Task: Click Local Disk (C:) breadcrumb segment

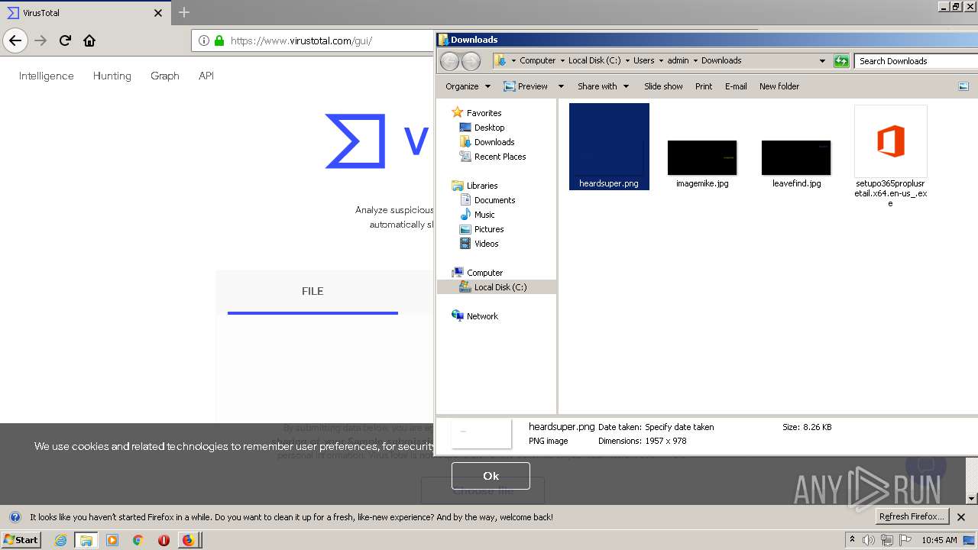Action: pyautogui.click(x=594, y=60)
